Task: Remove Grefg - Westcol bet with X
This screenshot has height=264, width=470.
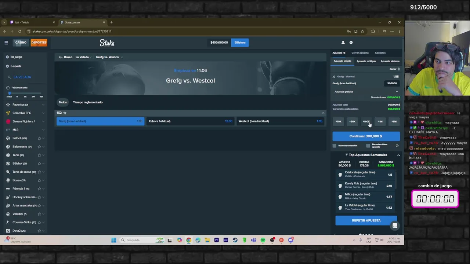Action: pos(334,77)
